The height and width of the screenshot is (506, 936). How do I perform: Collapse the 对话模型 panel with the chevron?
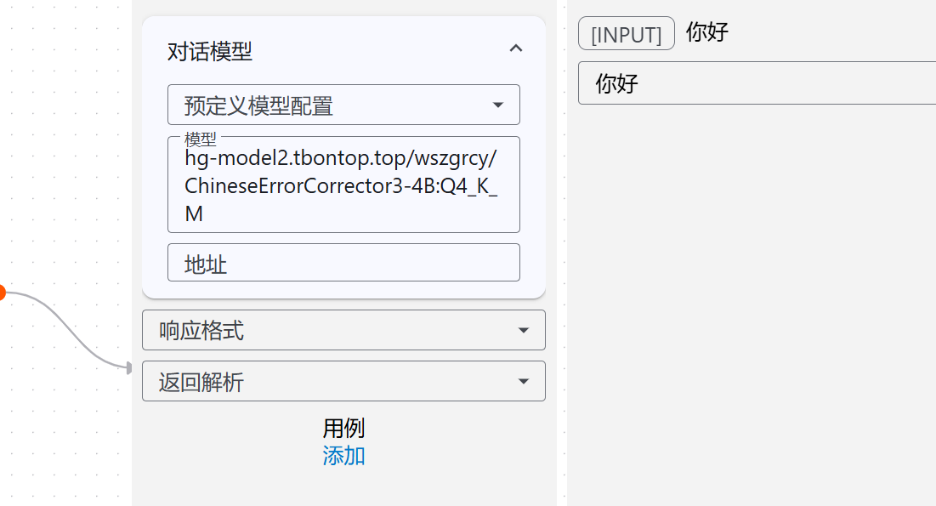[515, 49]
